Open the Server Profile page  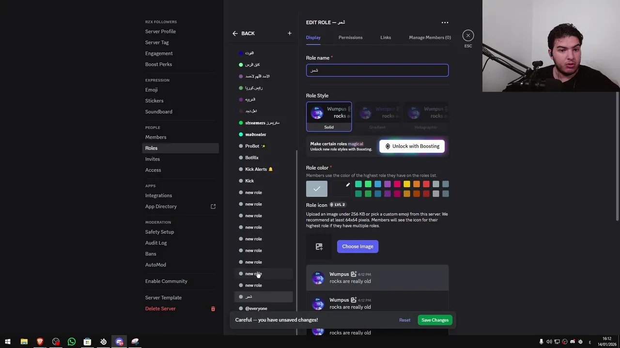click(180, 31)
